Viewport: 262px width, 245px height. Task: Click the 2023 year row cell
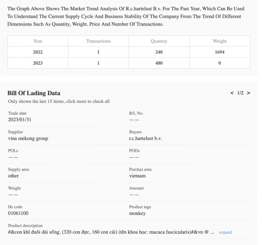pyautogui.click(x=38, y=63)
